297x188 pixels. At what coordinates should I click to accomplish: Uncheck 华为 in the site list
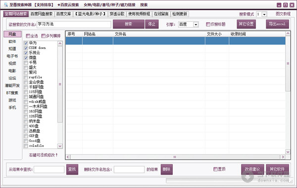tap(26, 43)
